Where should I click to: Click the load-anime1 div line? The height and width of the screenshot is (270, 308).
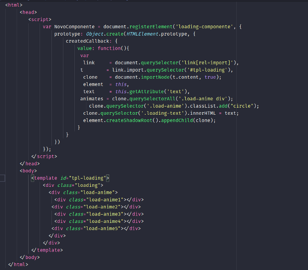click(99, 200)
